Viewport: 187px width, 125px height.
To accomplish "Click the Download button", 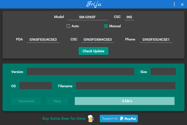I will tap(26, 101).
